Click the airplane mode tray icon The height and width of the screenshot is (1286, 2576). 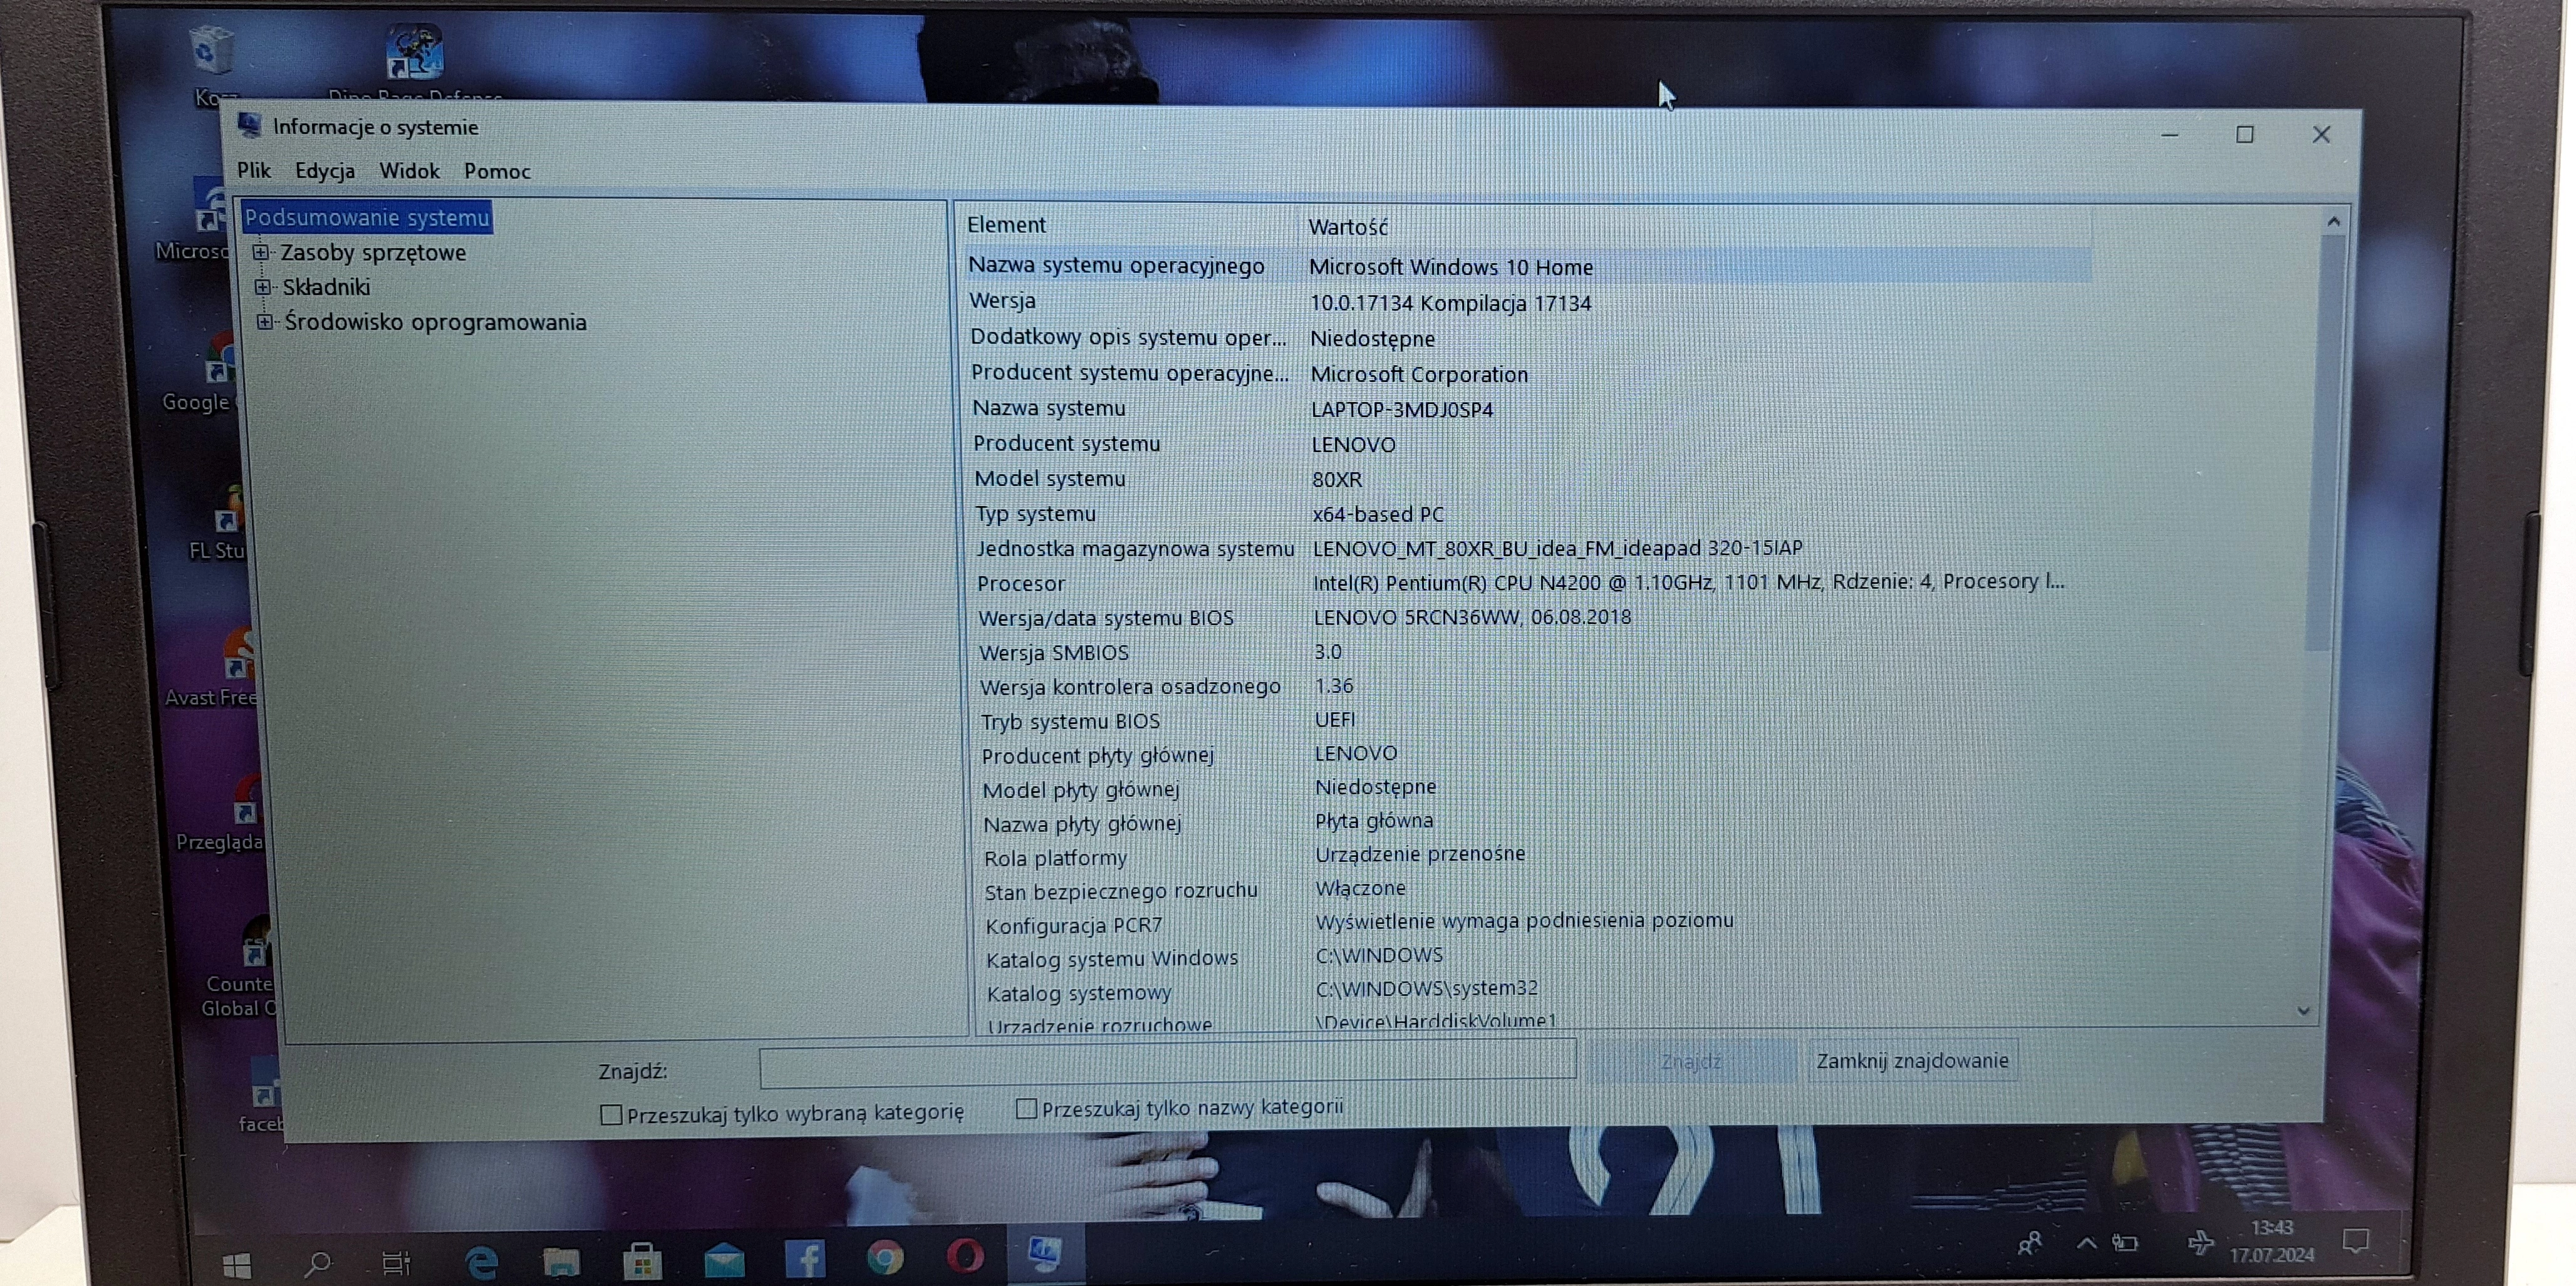point(2200,1243)
